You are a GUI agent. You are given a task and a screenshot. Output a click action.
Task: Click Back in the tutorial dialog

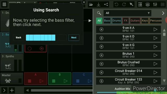tap(19, 38)
